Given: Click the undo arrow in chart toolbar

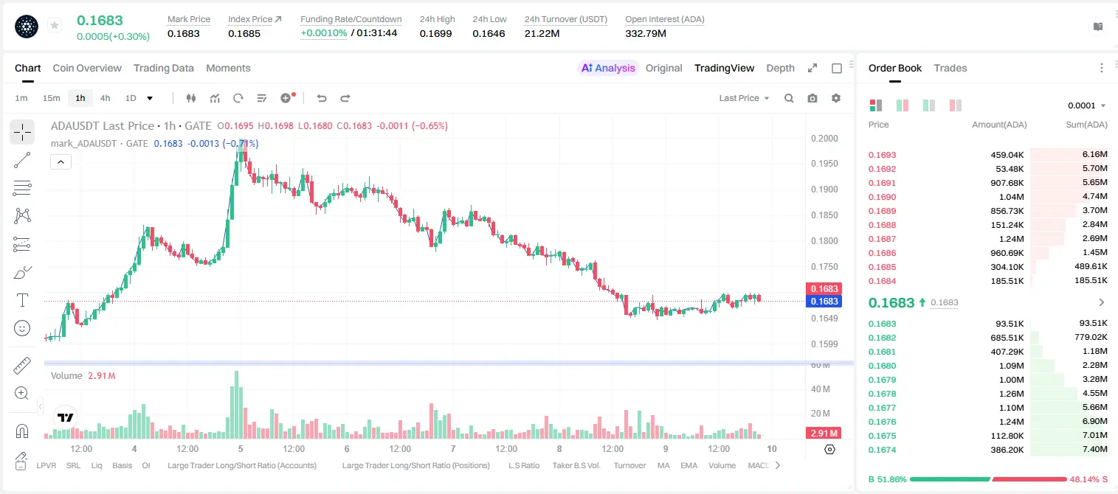Looking at the screenshot, I should (x=322, y=98).
